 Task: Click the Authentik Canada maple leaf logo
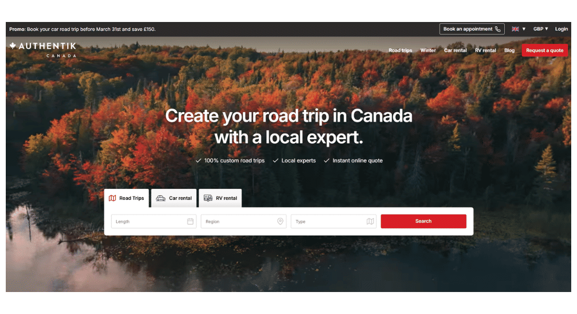[13, 46]
